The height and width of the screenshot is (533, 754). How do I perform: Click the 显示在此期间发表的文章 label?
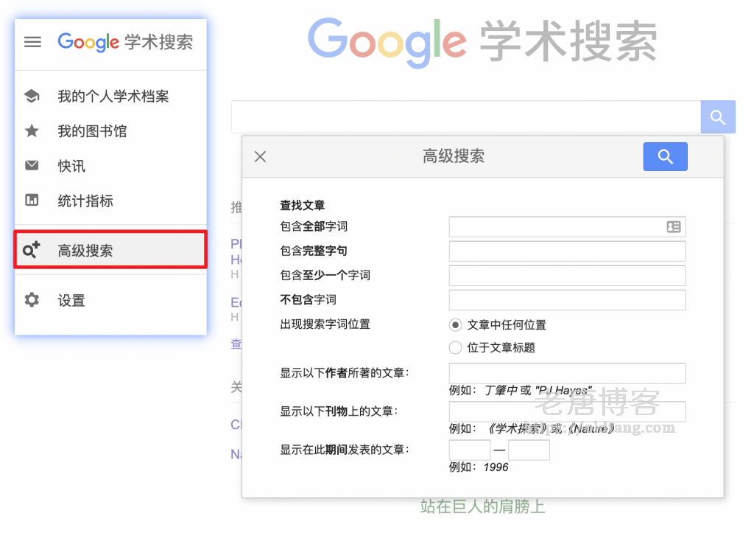click(345, 450)
